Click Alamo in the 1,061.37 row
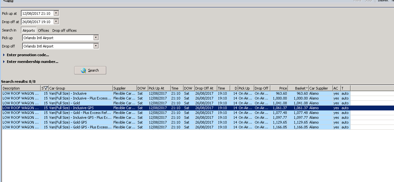This screenshot has height=182, width=394. coord(314,108)
